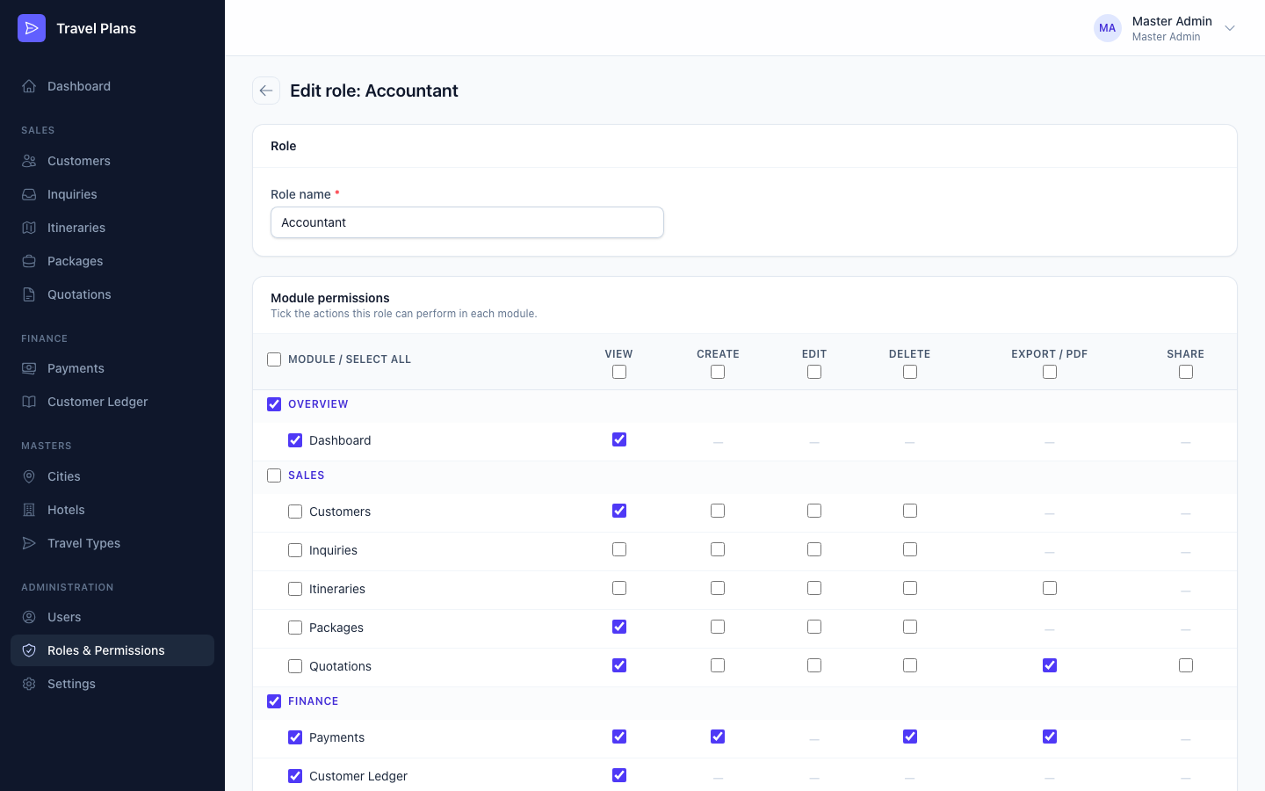Enable Create permission for Customers
The height and width of the screenshot is (791, 1265).
[718, 511]
